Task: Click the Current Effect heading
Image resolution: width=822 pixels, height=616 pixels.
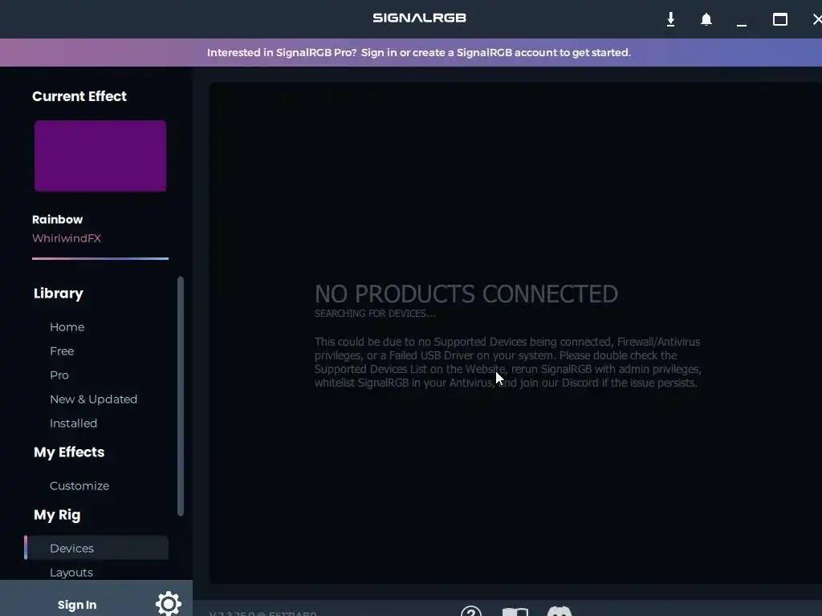Action: pos(79,96)
